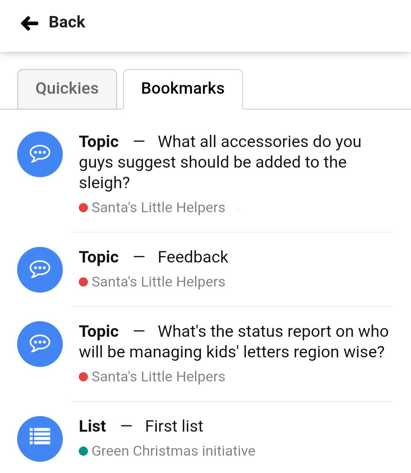
Task: Tap Santa's Little Helpers under kids' letters topic
Action: click(158, 377)
